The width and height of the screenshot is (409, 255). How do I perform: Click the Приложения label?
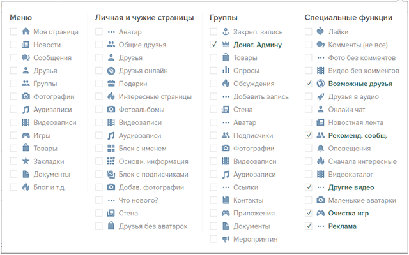[x=254, y=213]
